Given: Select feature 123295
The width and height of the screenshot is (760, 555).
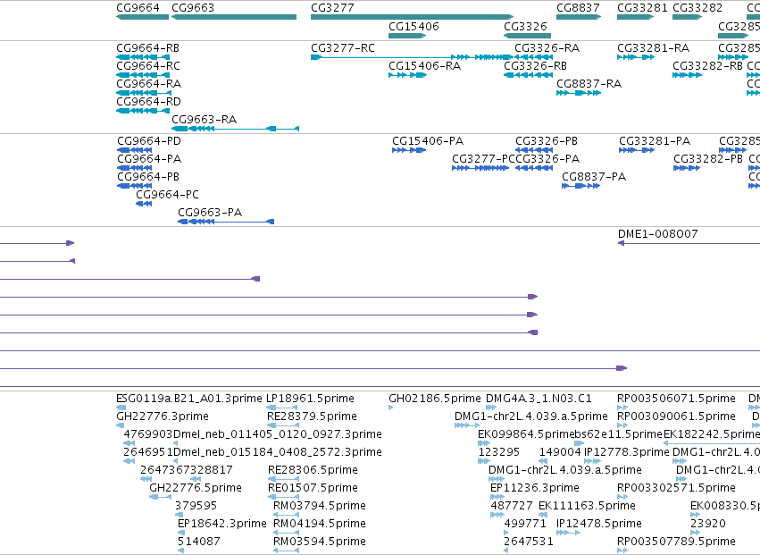Looking at the screenshot, I should coord(484,461).
